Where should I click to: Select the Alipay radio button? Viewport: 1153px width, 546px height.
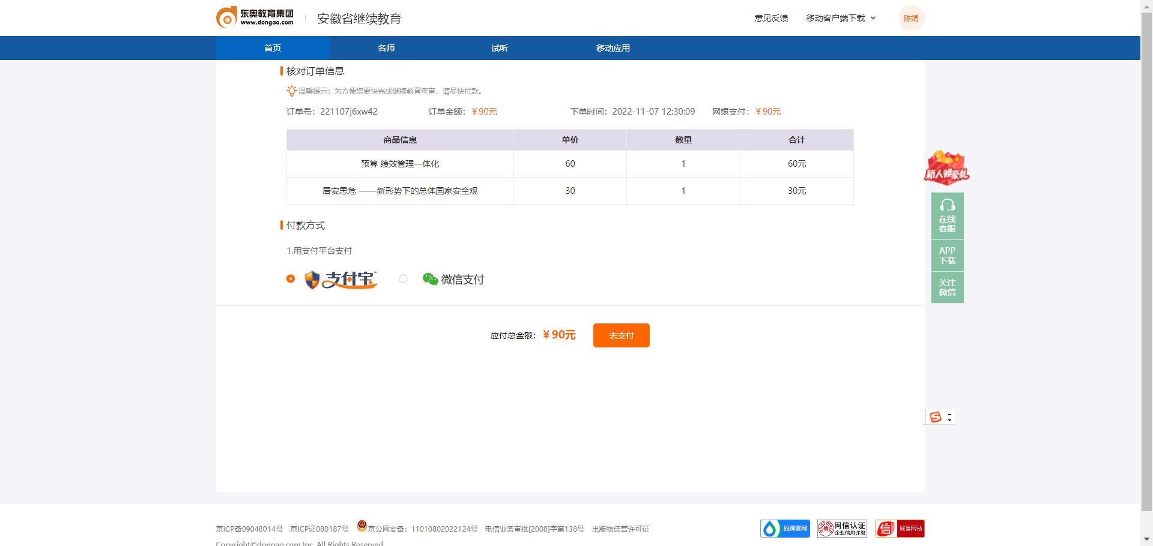[291, 279]
